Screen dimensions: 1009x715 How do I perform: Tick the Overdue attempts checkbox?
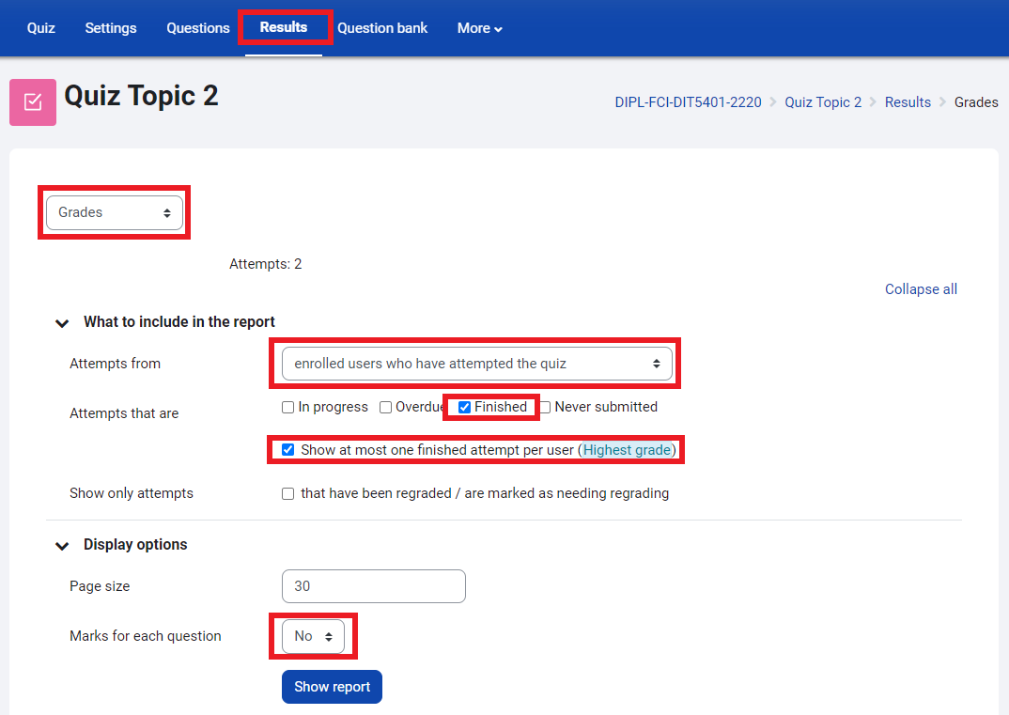coord(386,408)
